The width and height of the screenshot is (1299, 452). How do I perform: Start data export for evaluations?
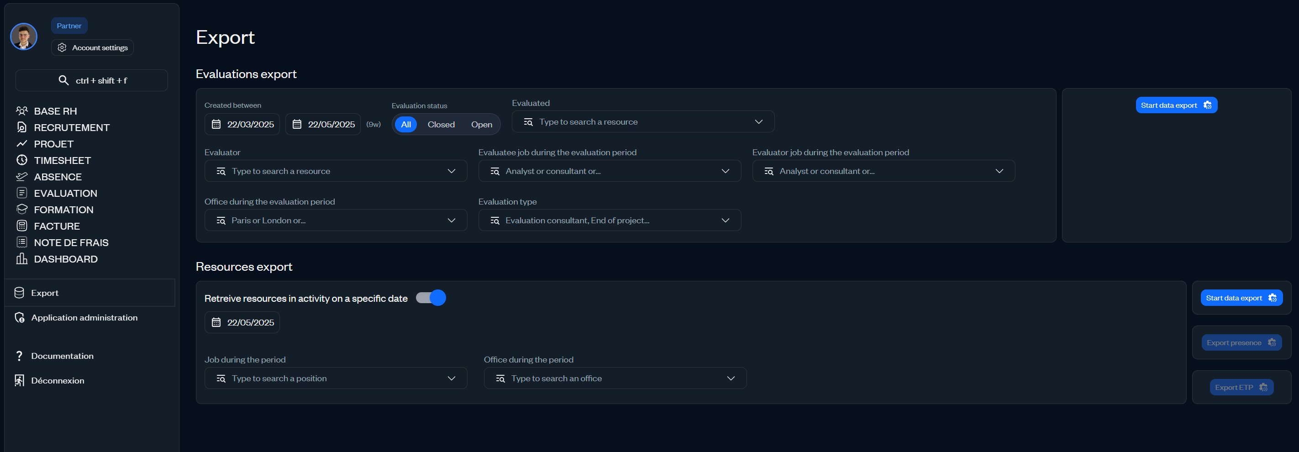(1176, 105)
